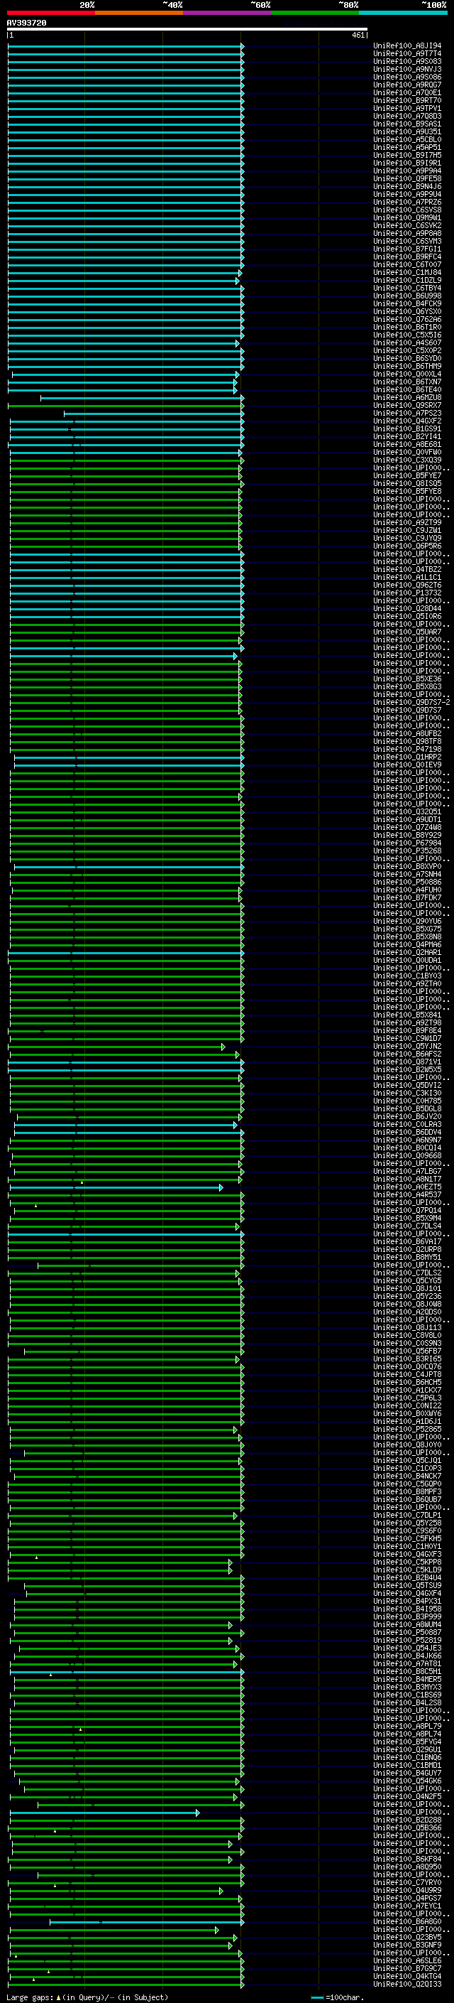Viewport: 454px width, 2003px height.
Task: Select hit label UniRef100_Q9SRX7
Action: [x=407, y=405]
